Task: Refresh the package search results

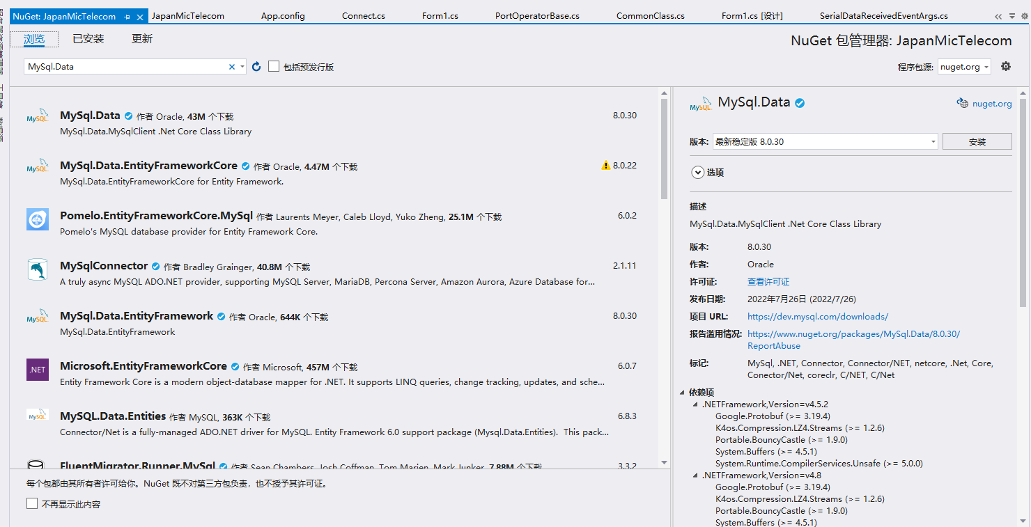Action: tap(256, 67)
